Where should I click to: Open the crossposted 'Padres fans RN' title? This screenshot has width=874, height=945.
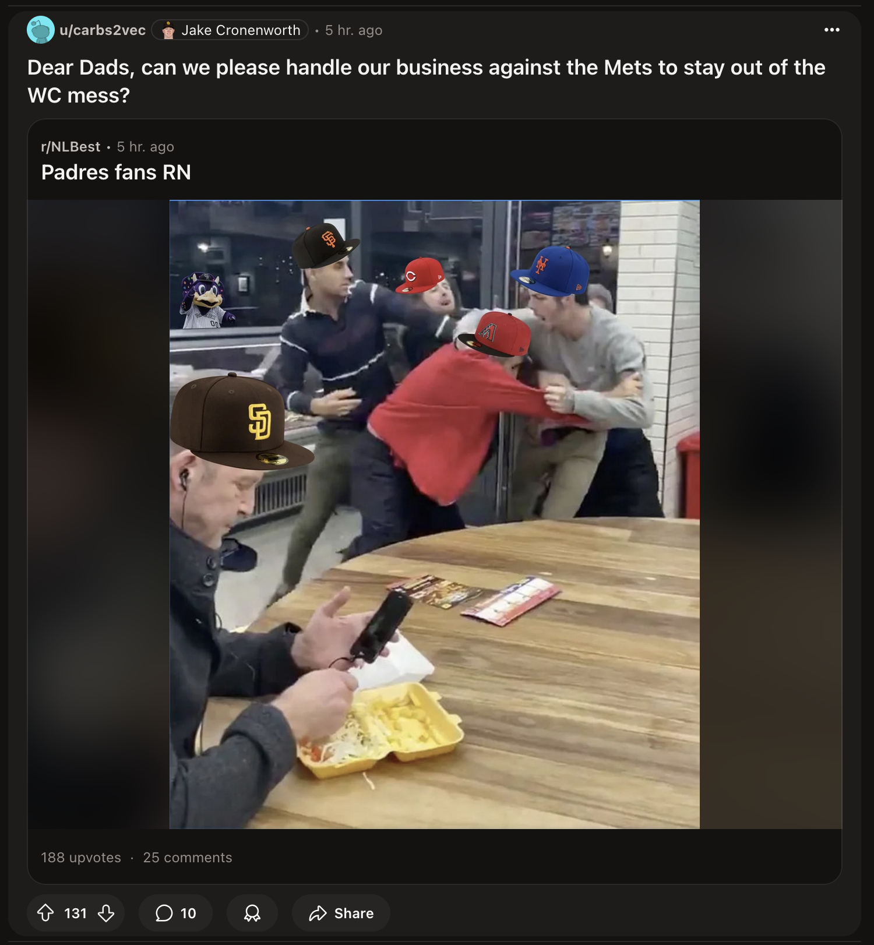coord(116,172)
